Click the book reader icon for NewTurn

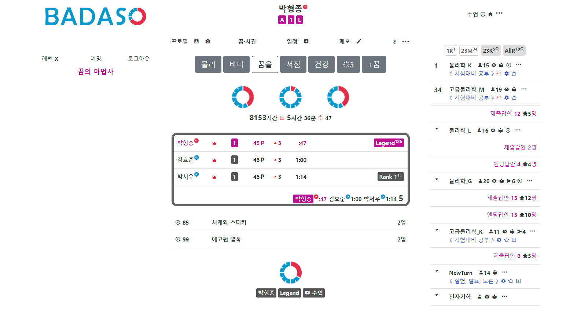pyautogui.click(x=495, y=273)
